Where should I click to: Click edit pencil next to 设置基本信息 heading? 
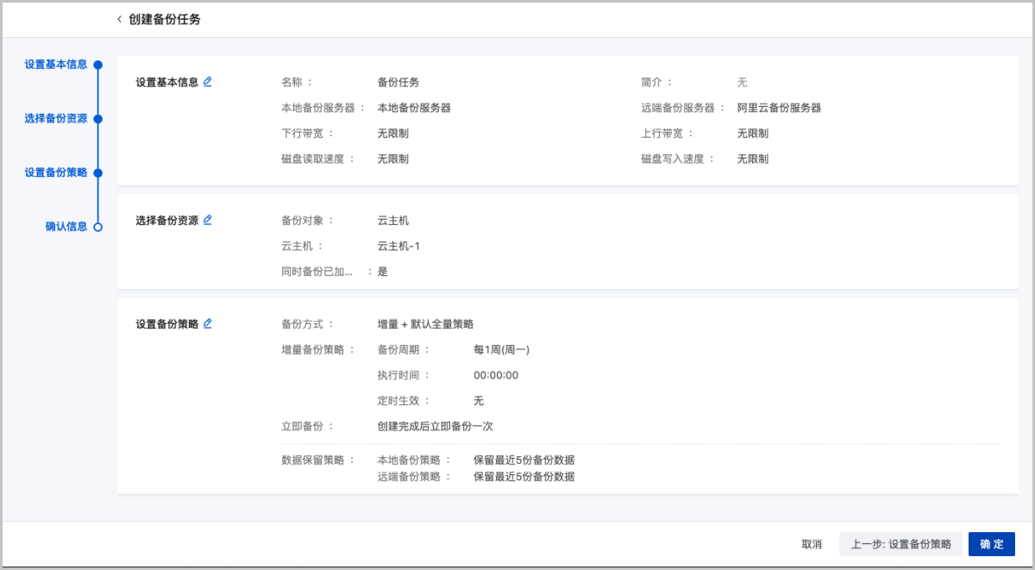point(208,82)
